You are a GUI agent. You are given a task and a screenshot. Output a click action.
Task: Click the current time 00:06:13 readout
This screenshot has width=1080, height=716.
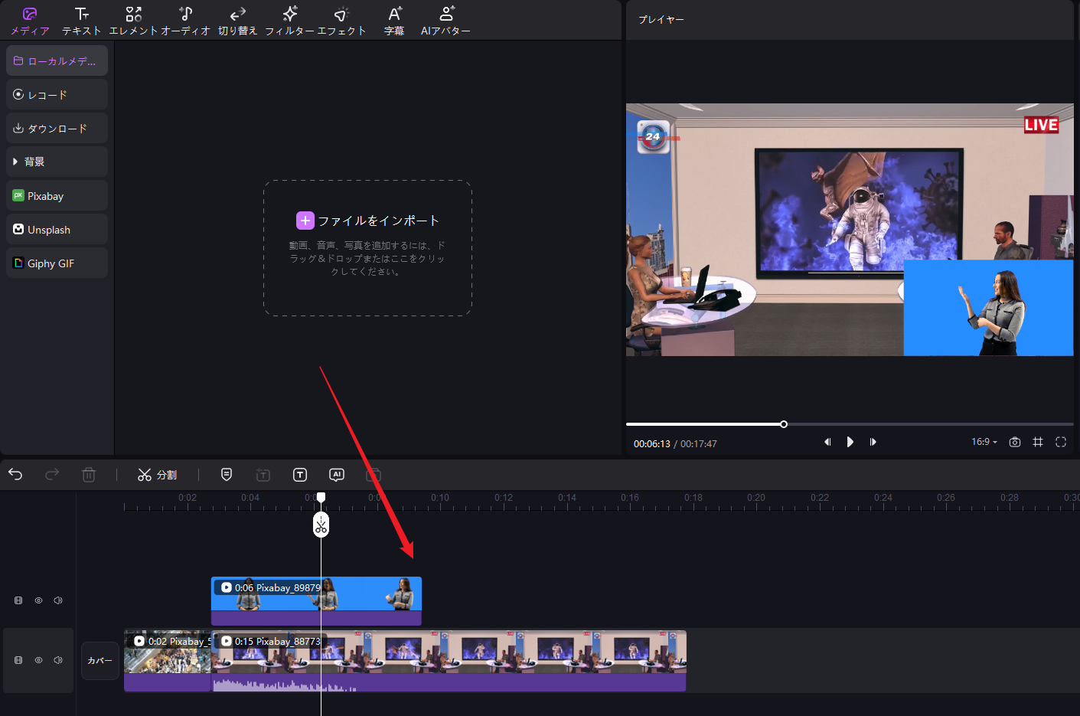pos(651,444)
